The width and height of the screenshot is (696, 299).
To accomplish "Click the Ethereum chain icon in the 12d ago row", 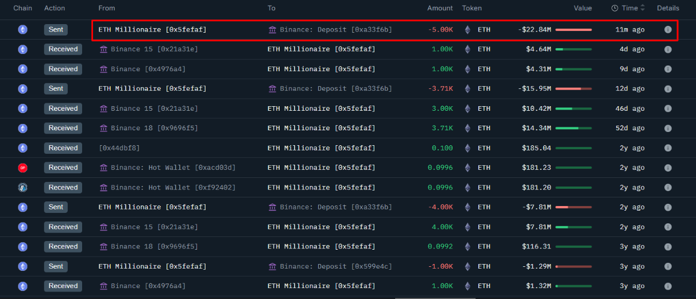I will pyautogui.click(x=23, y=89).
